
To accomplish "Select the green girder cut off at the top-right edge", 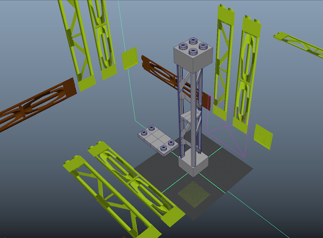I will [x=299, y=44].
